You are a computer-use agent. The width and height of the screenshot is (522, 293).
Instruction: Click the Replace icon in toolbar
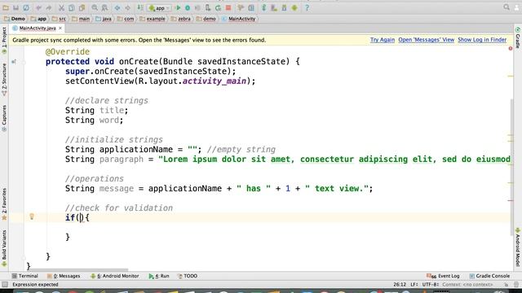(x=104, y=7)
